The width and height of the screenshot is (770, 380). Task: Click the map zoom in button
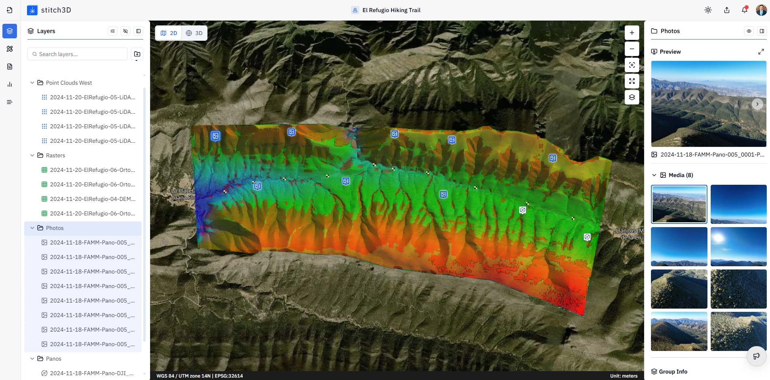point(632,33)
